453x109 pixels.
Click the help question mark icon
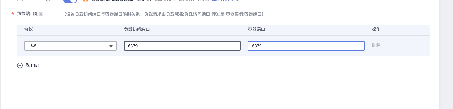[48, 1]
